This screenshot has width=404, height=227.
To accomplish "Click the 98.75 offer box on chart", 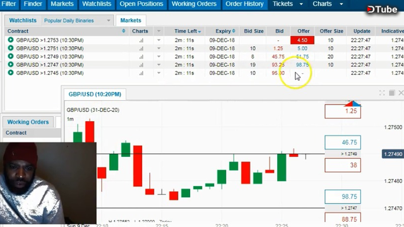I will click(x=343, y=197).
